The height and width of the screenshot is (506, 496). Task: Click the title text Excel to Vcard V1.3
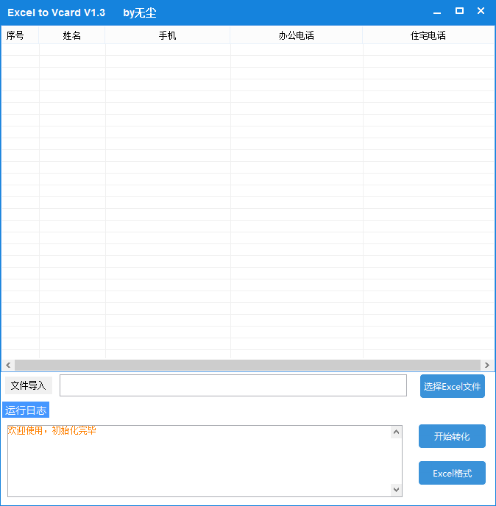tap(56, 13)
